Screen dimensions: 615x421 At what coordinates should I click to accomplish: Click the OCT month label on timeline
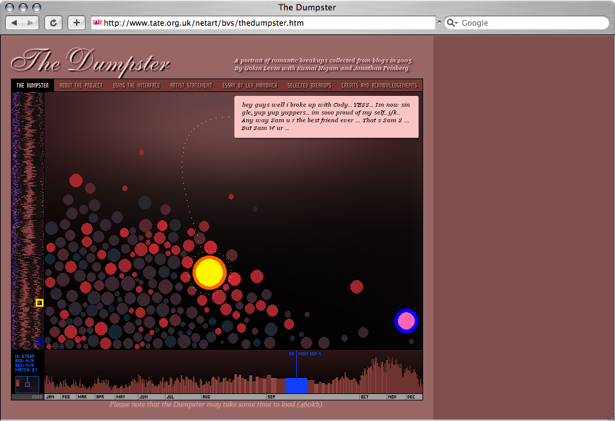click(x=365, y=397)
